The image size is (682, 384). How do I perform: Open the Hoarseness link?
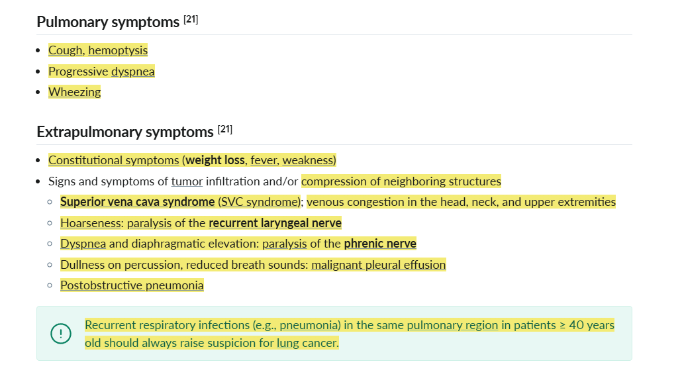91,223
